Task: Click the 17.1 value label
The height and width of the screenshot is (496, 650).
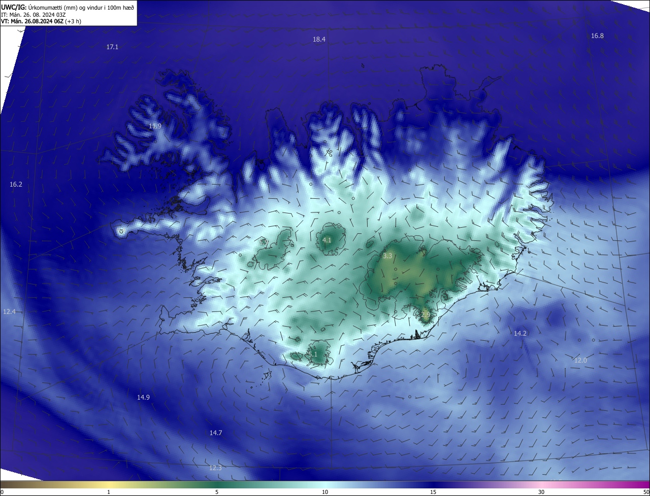Action: pos(112,47)
